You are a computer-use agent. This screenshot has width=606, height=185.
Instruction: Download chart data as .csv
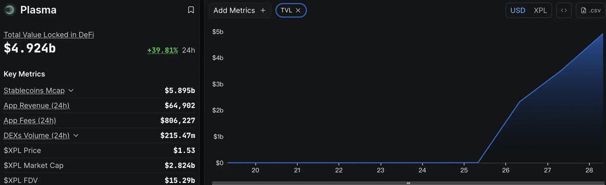pyautogui.click(x=590, y=10)
